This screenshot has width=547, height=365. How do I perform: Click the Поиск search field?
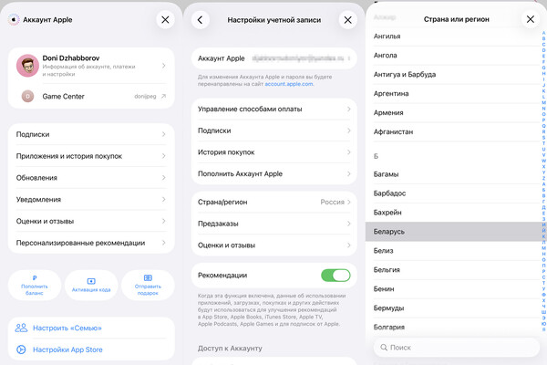point(457,347)
